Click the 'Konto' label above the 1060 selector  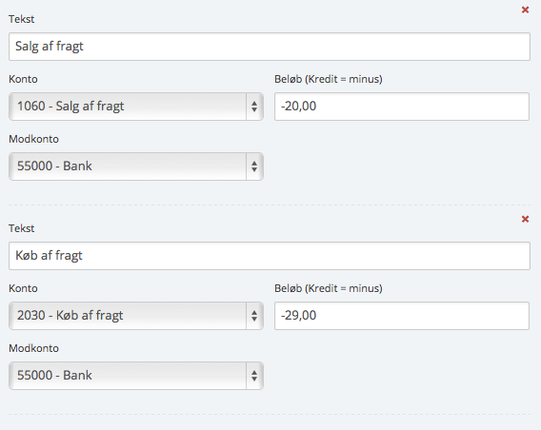click(23, 79)
